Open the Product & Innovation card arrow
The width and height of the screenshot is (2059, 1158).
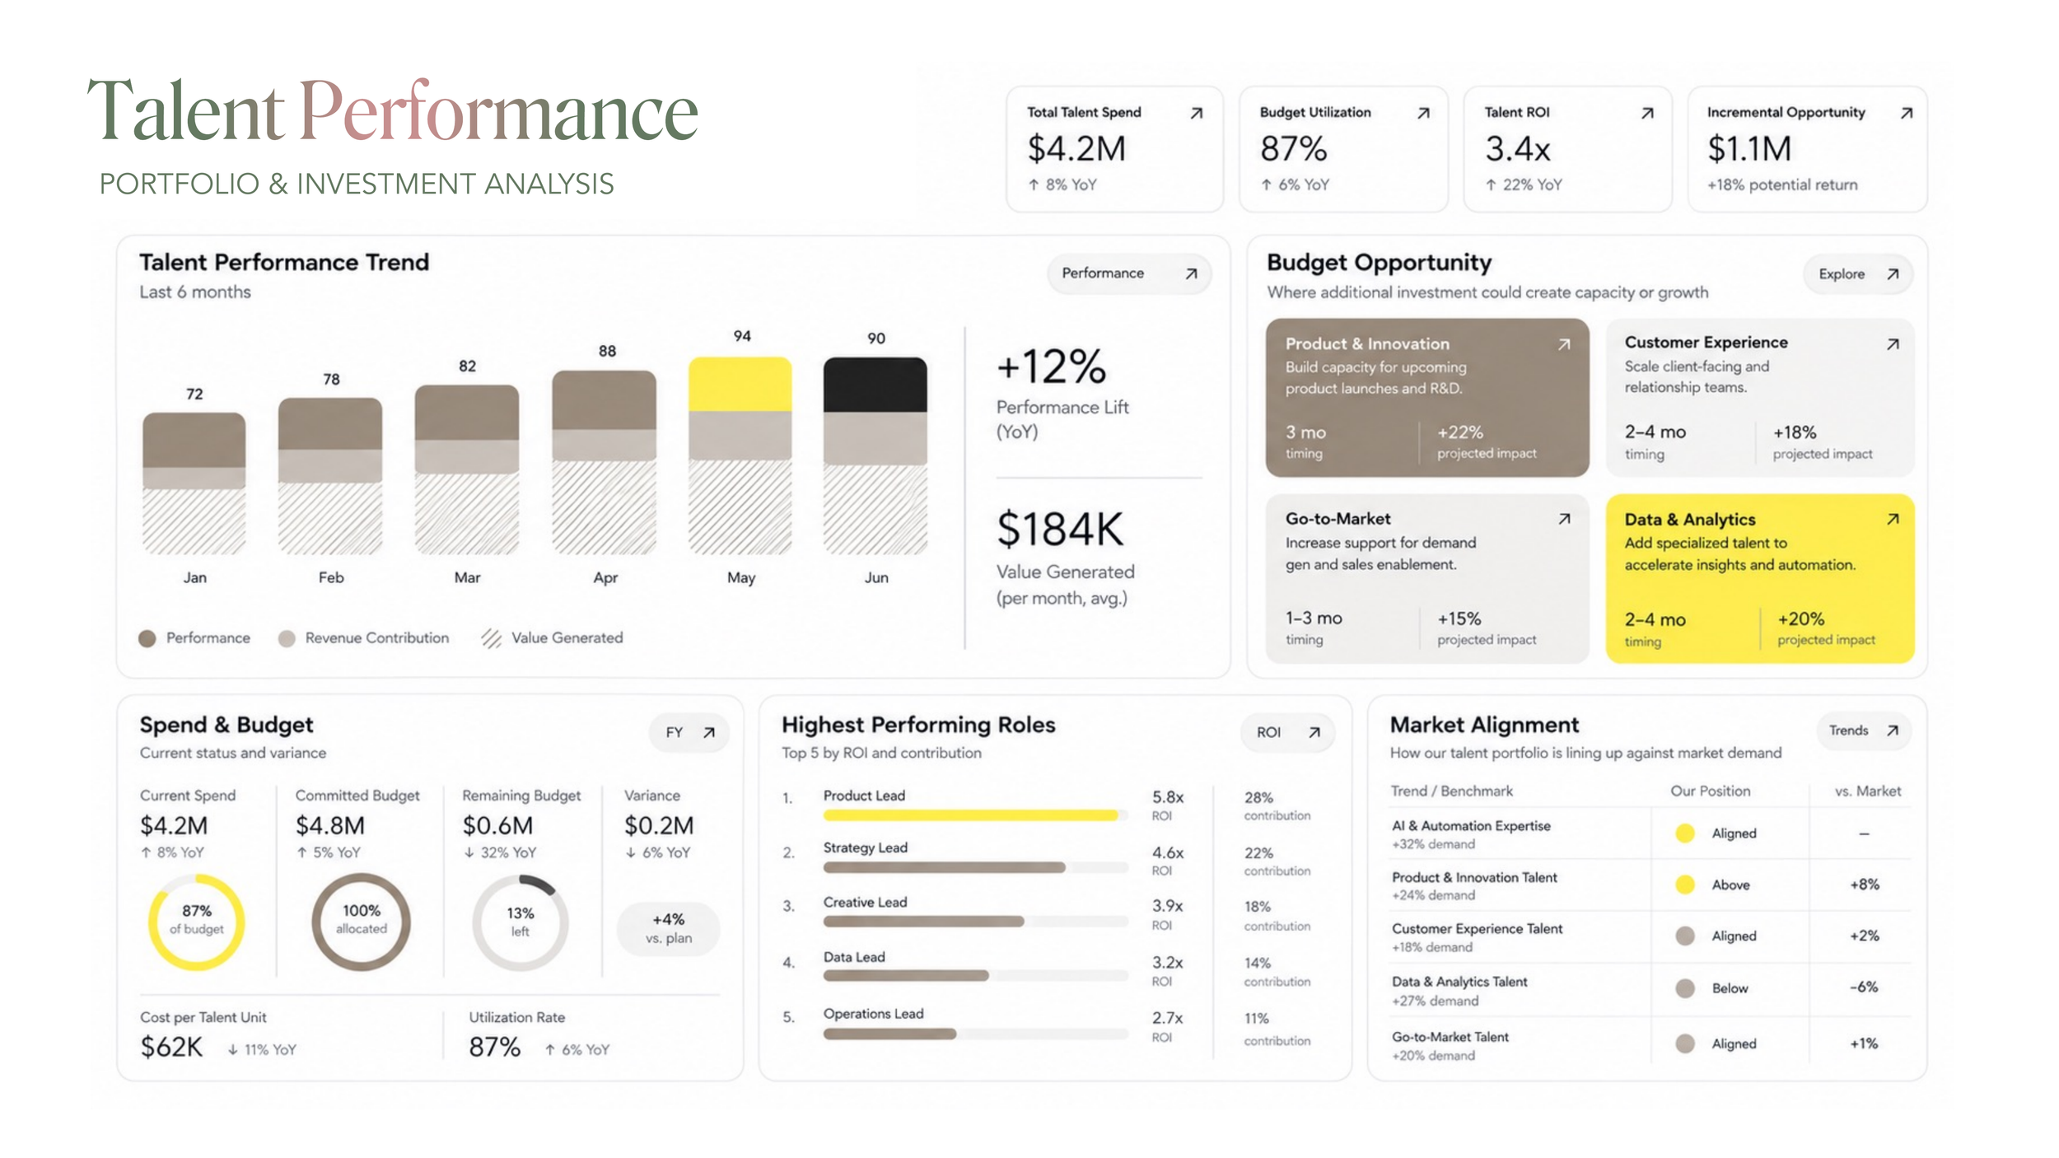coord(1563,344)
